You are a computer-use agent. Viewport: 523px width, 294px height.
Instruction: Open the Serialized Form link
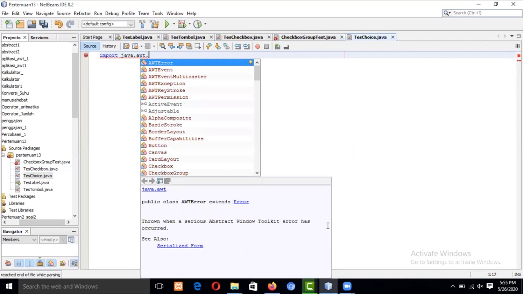point(180,246)
